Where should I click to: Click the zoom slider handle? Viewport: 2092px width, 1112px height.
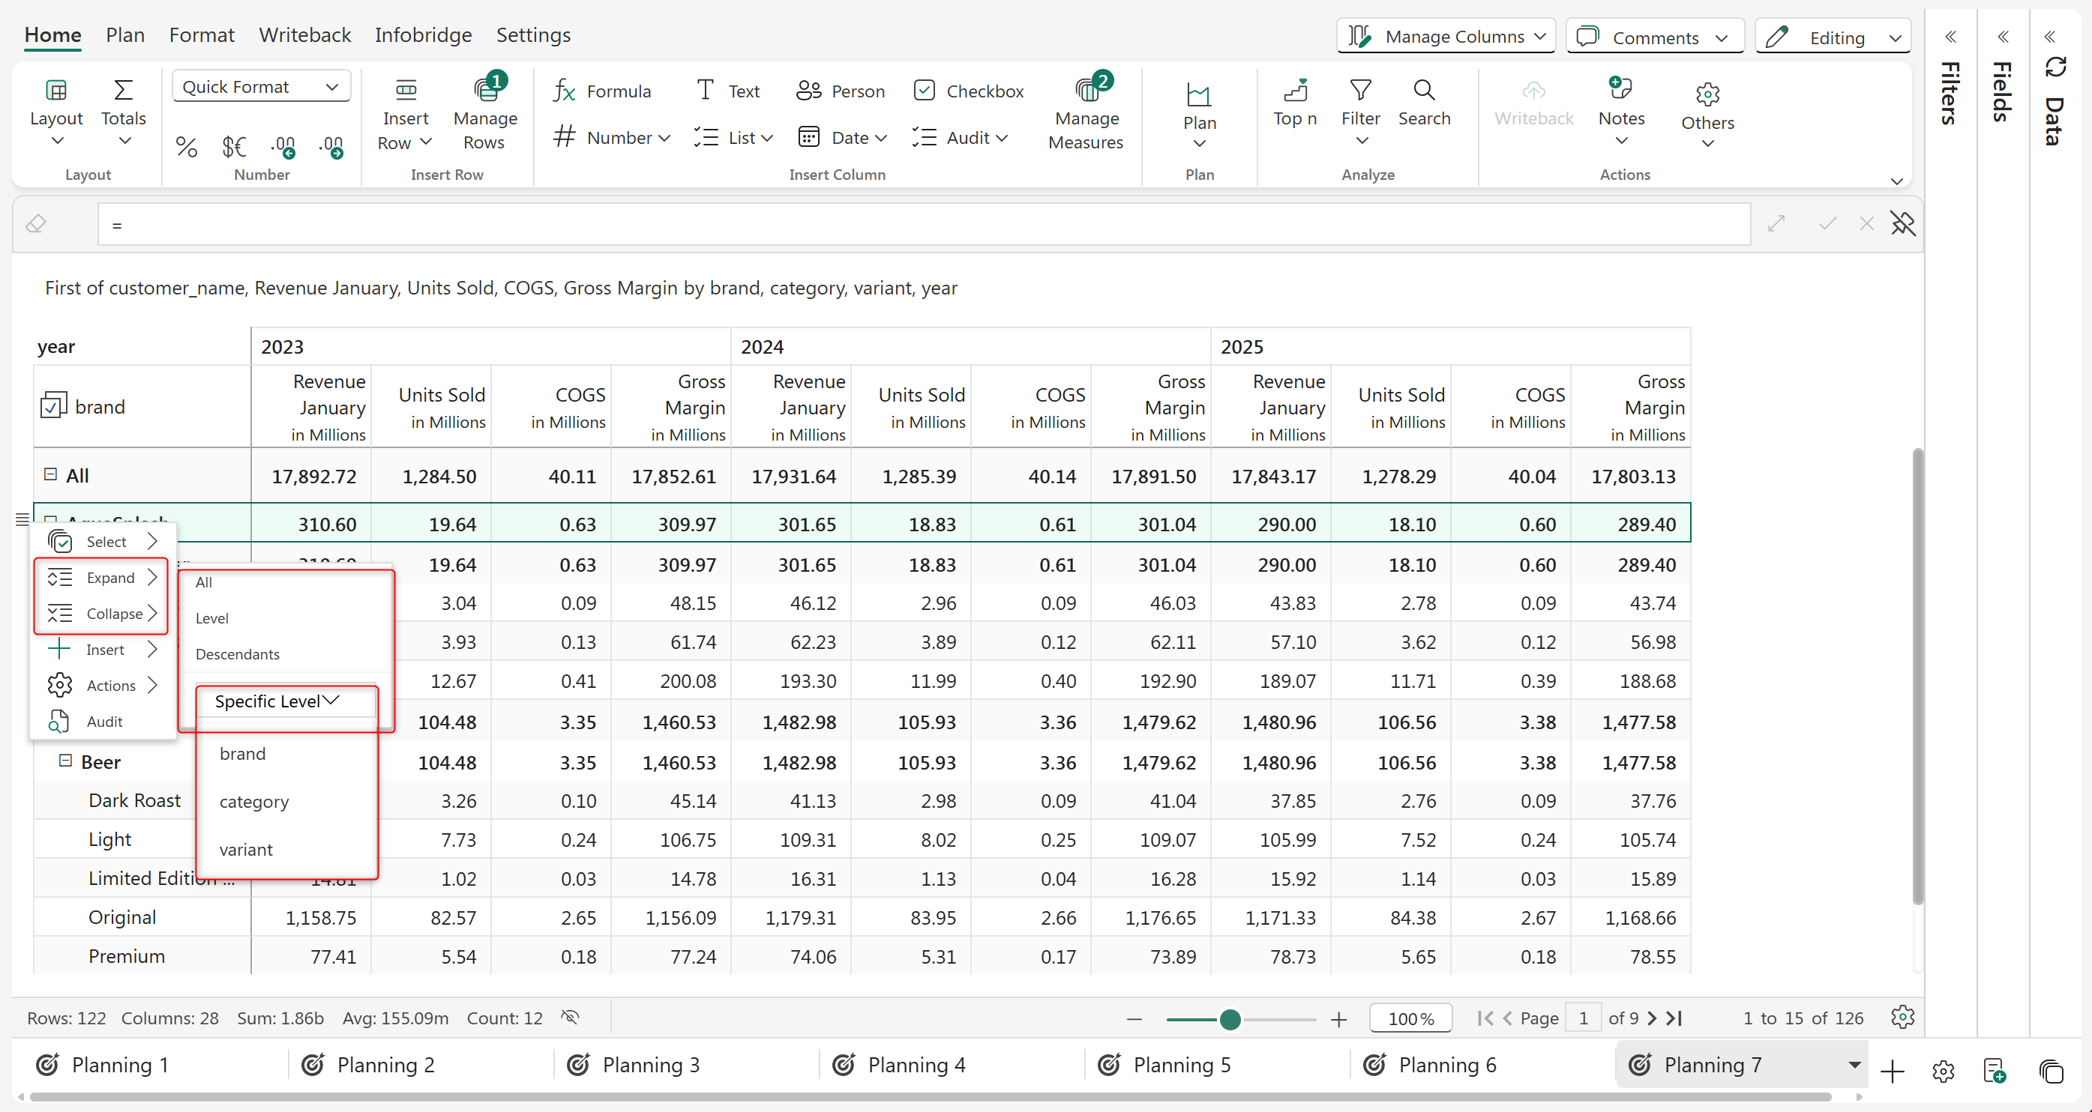[x=1230, y=1018]
